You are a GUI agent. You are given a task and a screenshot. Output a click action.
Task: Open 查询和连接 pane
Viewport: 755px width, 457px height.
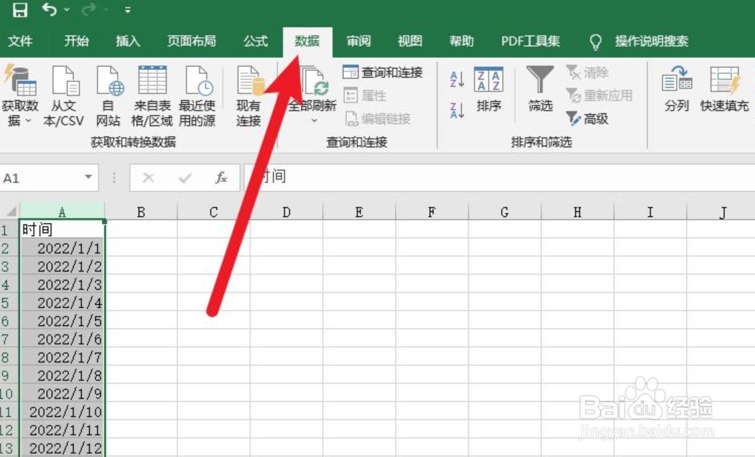(x=383, y=72)
